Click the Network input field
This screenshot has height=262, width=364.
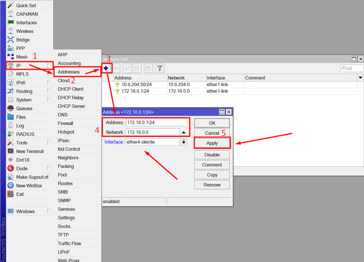click(x=152, y=132)
